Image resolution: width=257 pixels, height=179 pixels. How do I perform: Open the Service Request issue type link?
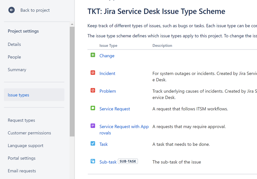pyautogui.click(x=114, y=109)
